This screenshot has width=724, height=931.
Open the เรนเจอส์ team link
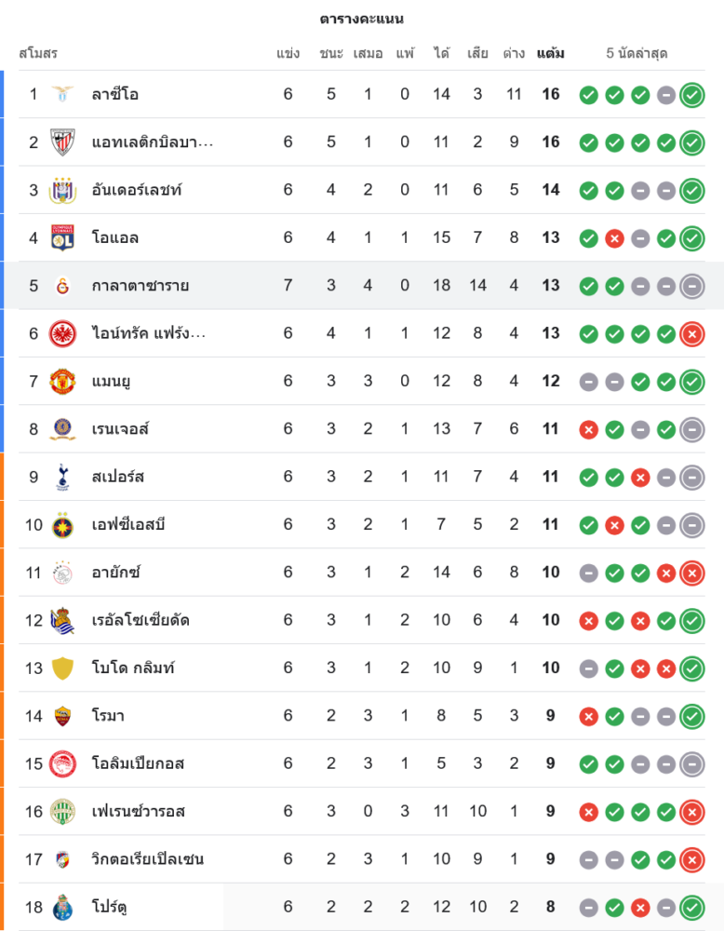120,429
